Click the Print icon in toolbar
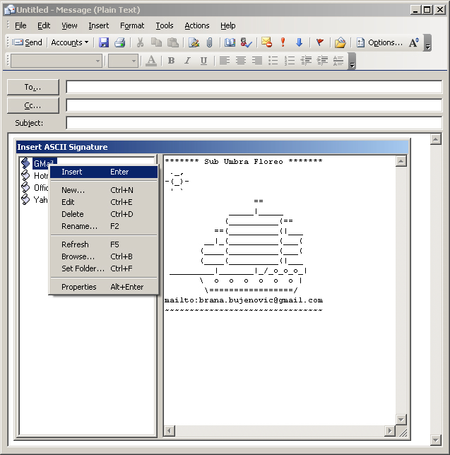Viewport: 450px width, 455px height. pos(119,42)
